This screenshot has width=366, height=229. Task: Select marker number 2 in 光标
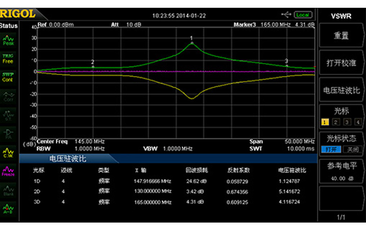pyautogui.click(x=335, y=122)
